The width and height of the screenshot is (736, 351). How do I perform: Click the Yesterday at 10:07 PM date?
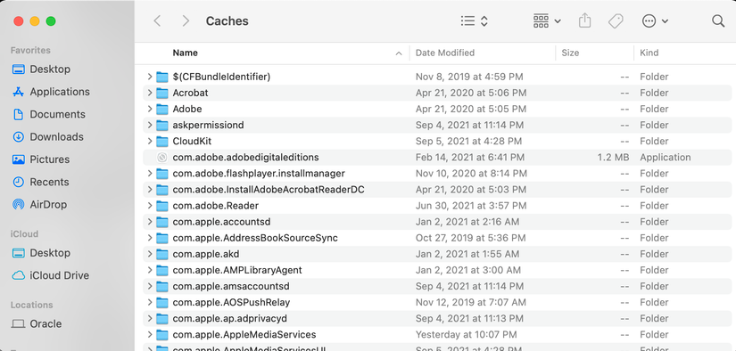(466, 335)
